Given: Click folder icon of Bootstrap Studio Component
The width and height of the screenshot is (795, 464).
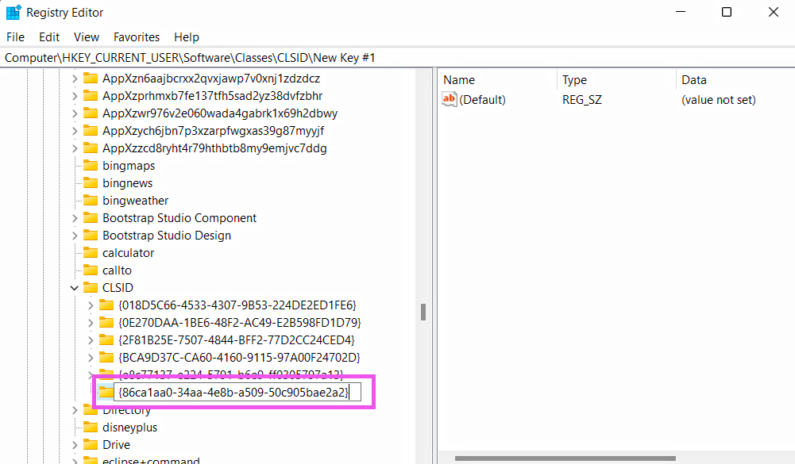Looking at the screenshot, I should [x=91, y=217].
